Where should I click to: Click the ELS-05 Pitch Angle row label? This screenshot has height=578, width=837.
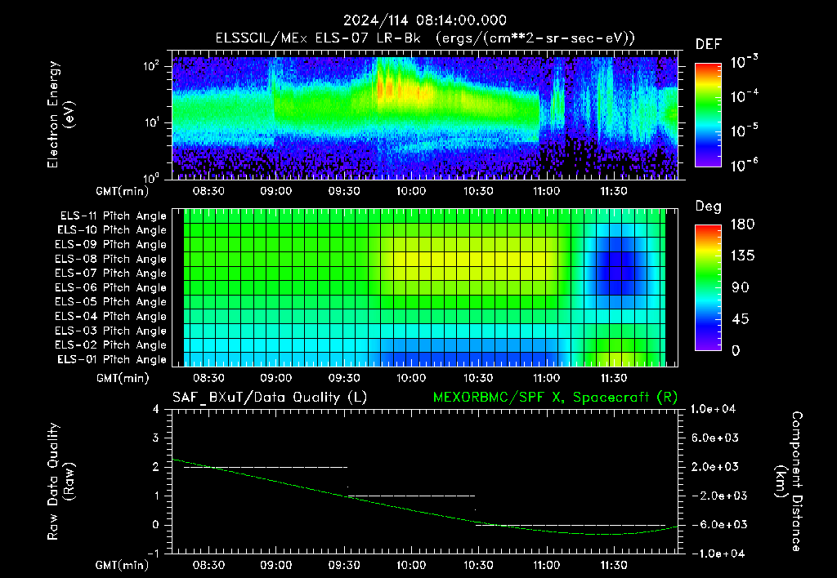[110, 302]
